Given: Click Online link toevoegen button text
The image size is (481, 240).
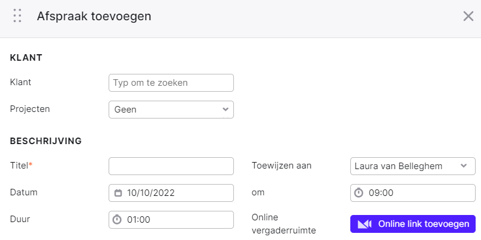Looking at the screenshot, I should pyautogui.click(x=424, y=224).
